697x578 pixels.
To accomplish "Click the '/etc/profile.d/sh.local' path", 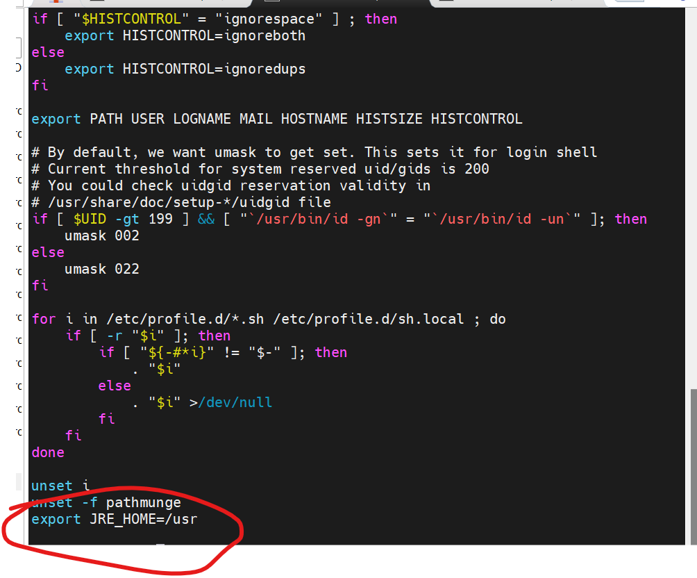I will coord(369,319).
